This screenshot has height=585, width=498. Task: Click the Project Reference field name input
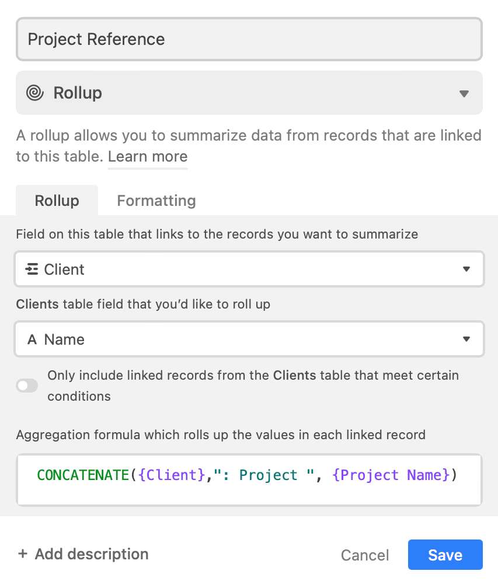pyautogui.click(x=249, y=39)
